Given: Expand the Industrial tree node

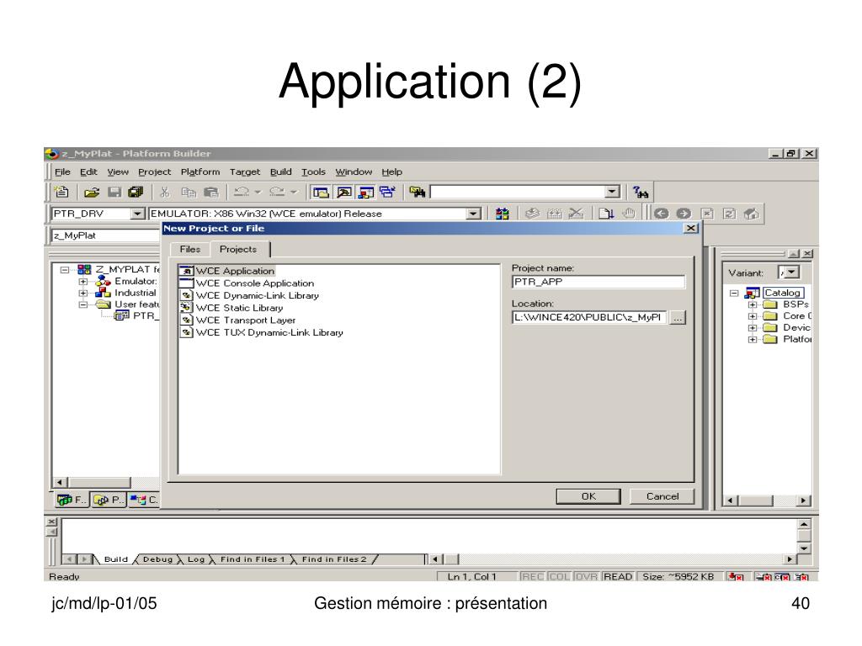Looking at the screenshot, I should pos(83,293).
